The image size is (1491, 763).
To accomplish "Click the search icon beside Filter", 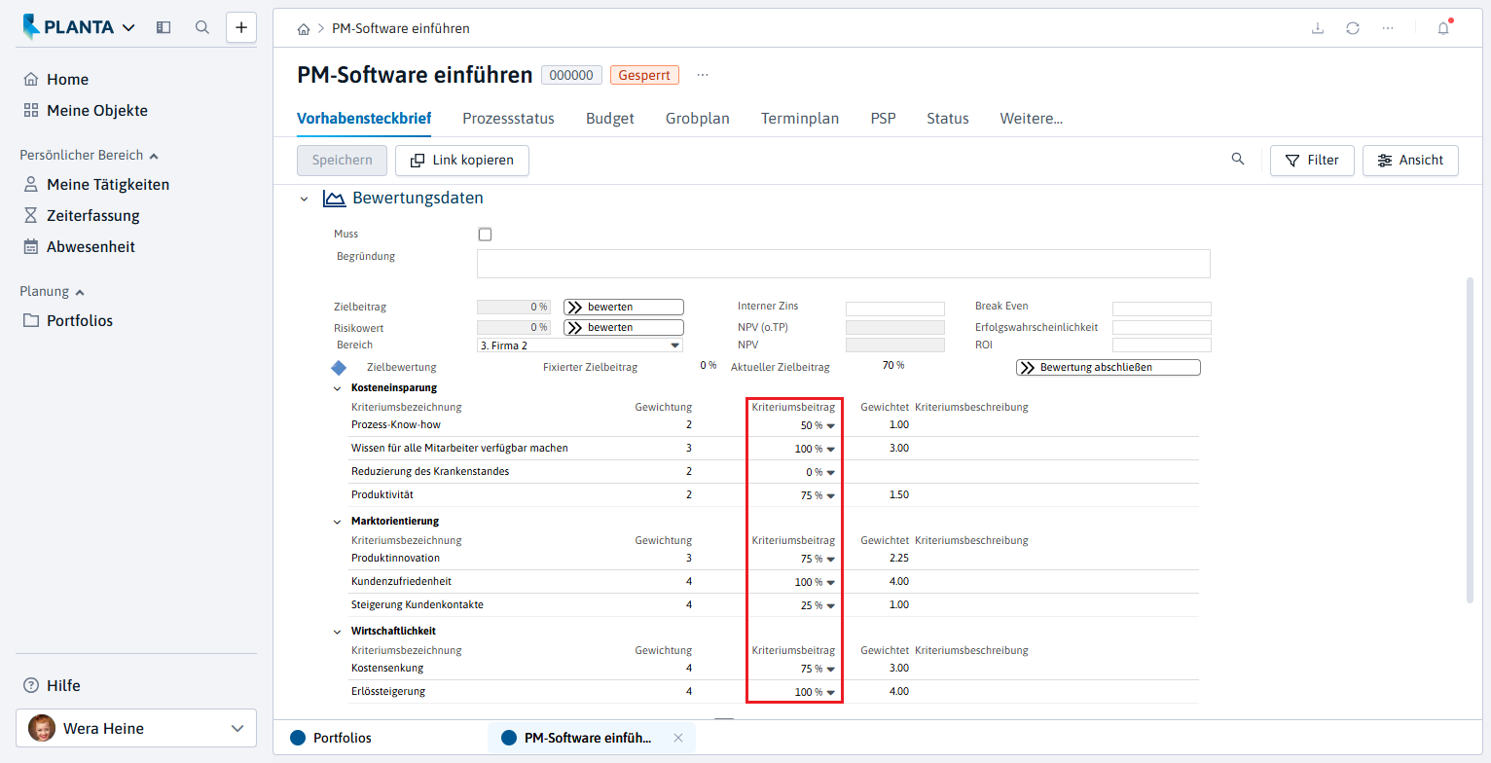I will [x=1238, y=160].
